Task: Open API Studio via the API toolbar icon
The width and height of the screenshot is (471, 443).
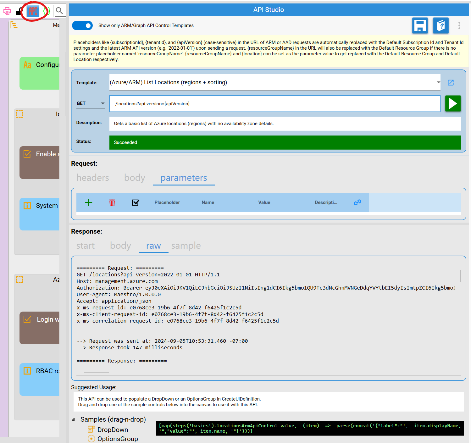Action: point(33,11)
